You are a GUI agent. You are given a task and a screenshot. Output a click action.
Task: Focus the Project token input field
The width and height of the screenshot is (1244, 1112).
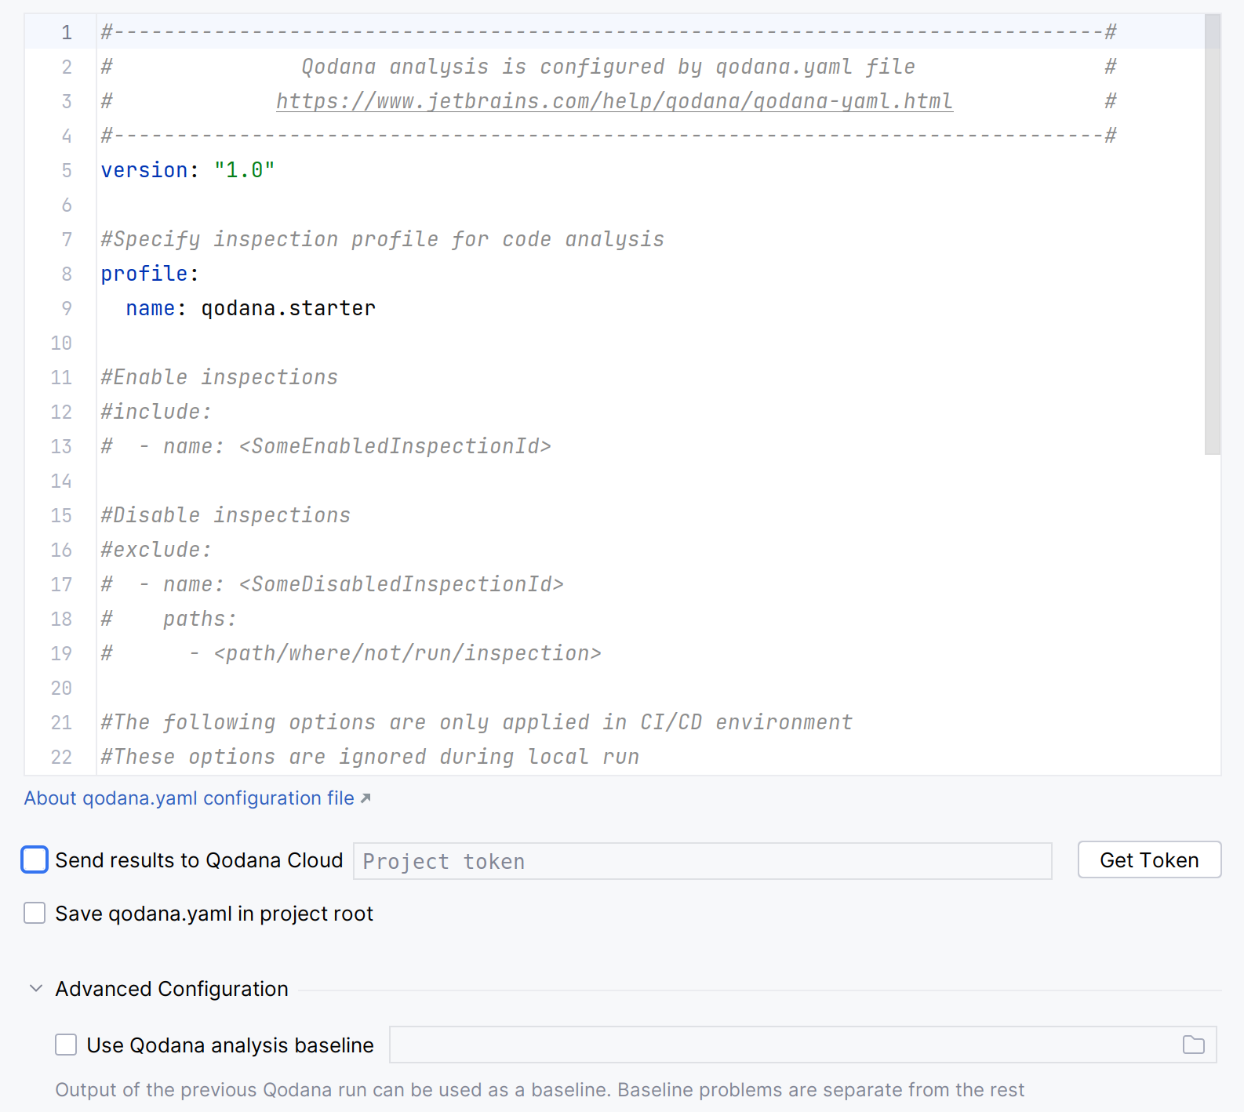702,861
